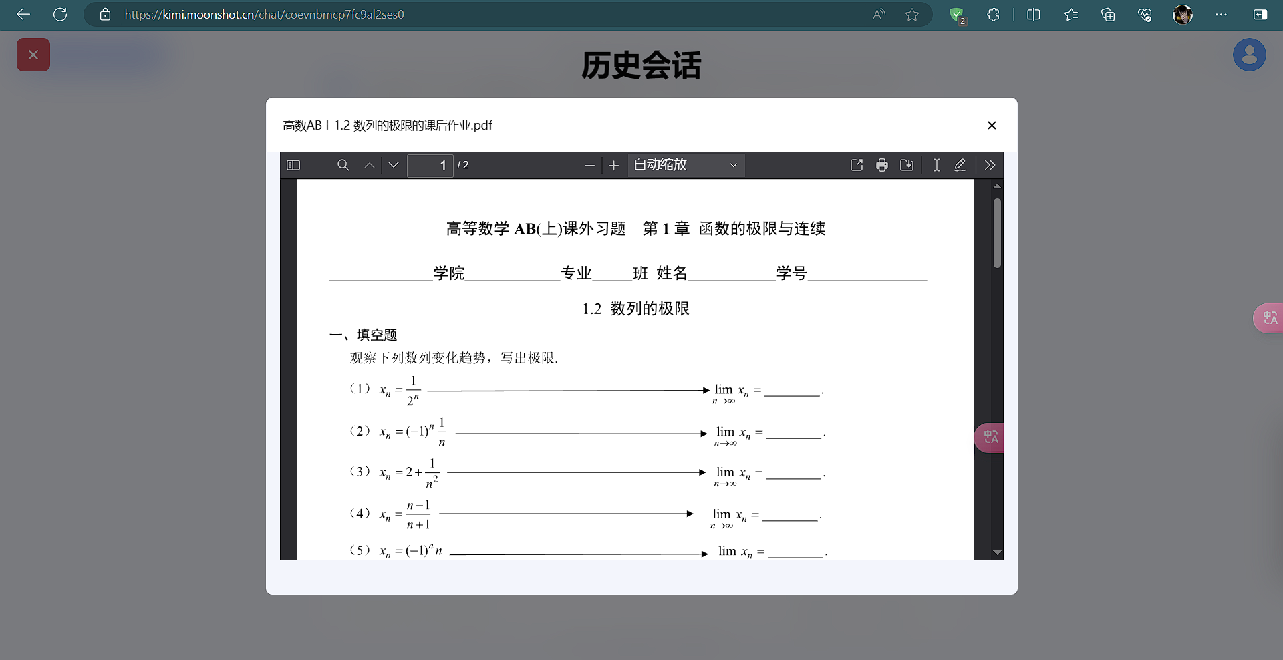Print the PDF document
Image resolution: width=1283 pixels, height=660 pixels.
point(882,165)
